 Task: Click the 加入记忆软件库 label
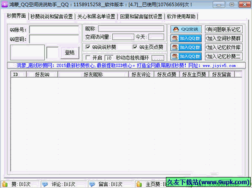coord(224,47)
